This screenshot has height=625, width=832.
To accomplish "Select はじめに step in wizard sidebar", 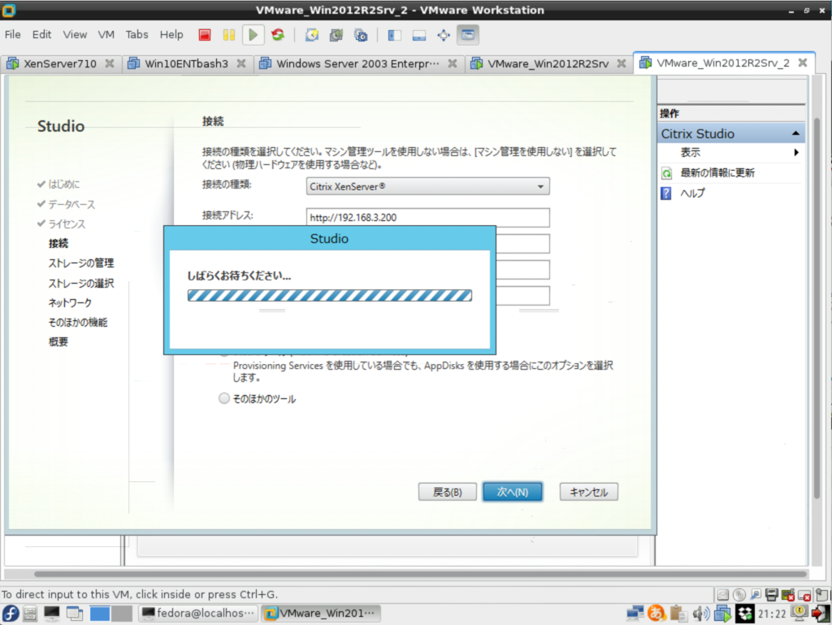I will [63, 184].
